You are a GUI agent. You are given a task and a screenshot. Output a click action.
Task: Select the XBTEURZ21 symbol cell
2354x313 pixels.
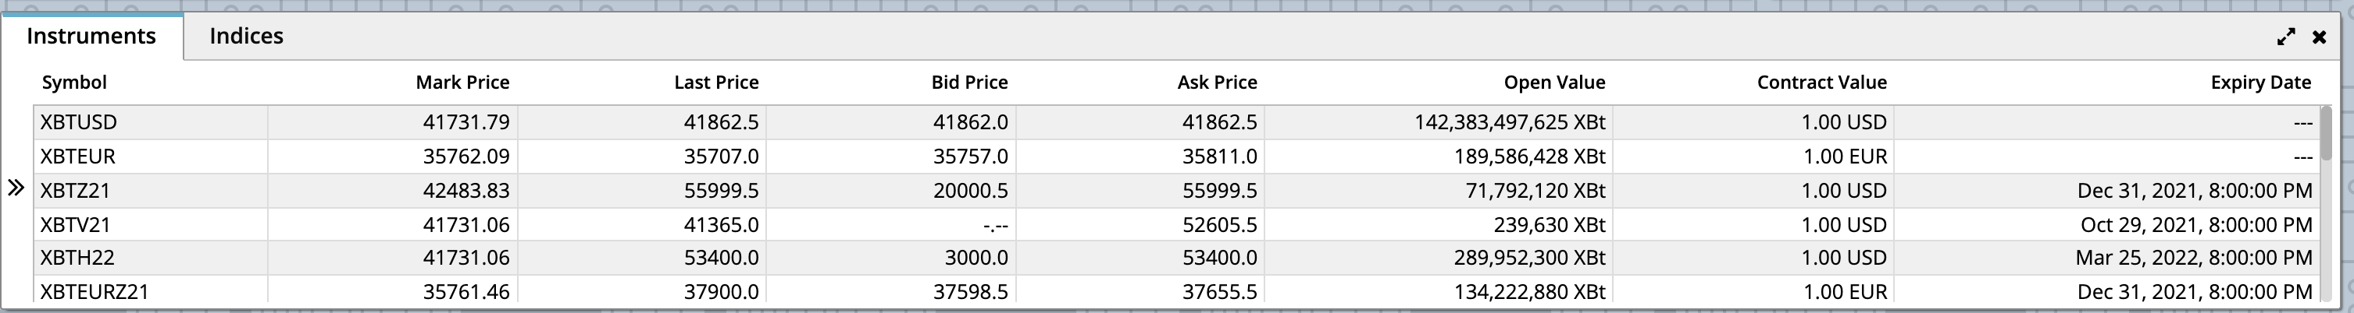coord(151,290)
